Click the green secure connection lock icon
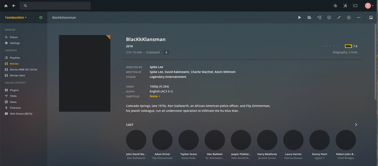Image resolution: width=378 pixels, height=166 pixels. (41, 18)
